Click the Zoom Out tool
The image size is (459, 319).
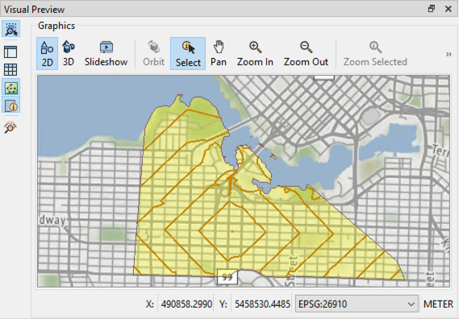coord(306,53)
